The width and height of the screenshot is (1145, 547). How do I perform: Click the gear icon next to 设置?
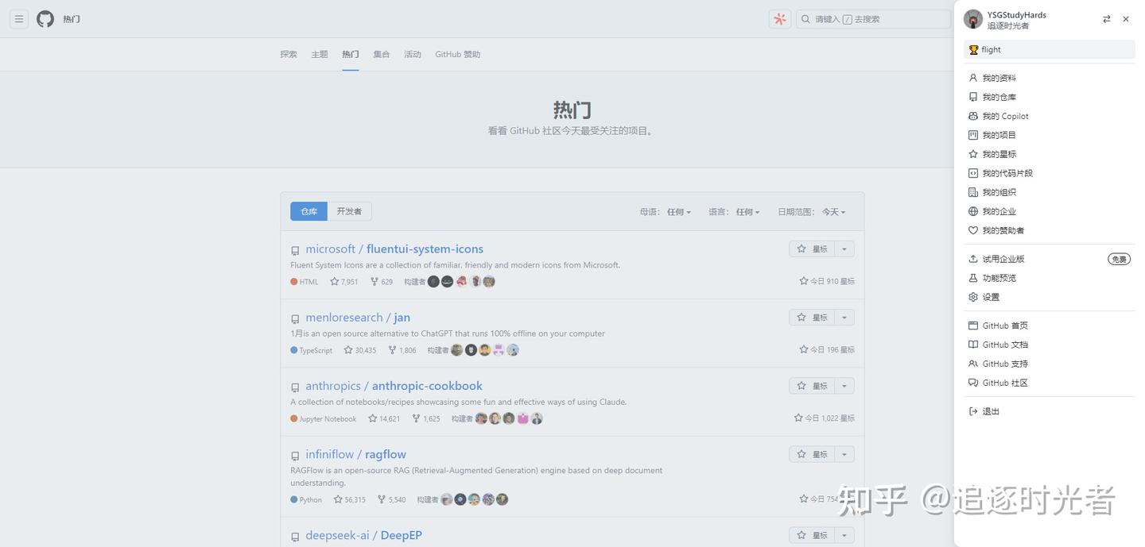[x=973, y=296]
